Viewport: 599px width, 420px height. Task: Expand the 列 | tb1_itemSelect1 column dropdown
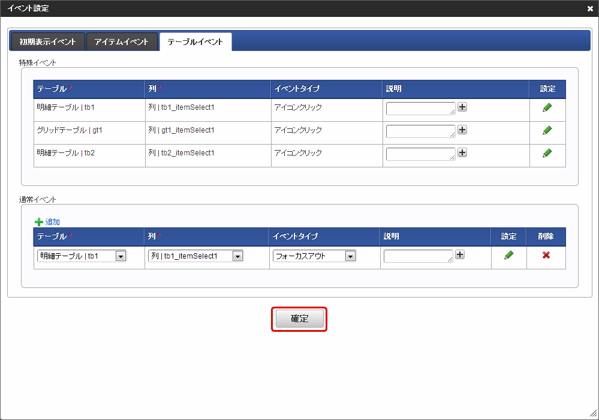coord(195,256)
